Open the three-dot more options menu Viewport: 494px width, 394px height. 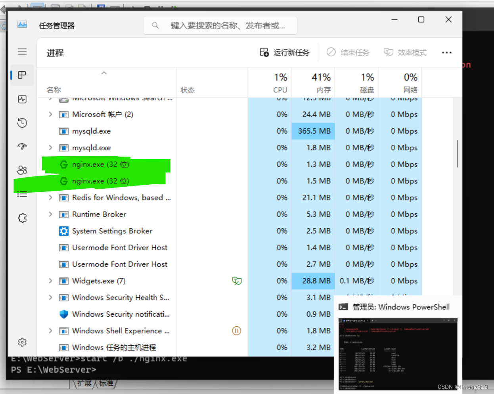click(x=447, y=52)
